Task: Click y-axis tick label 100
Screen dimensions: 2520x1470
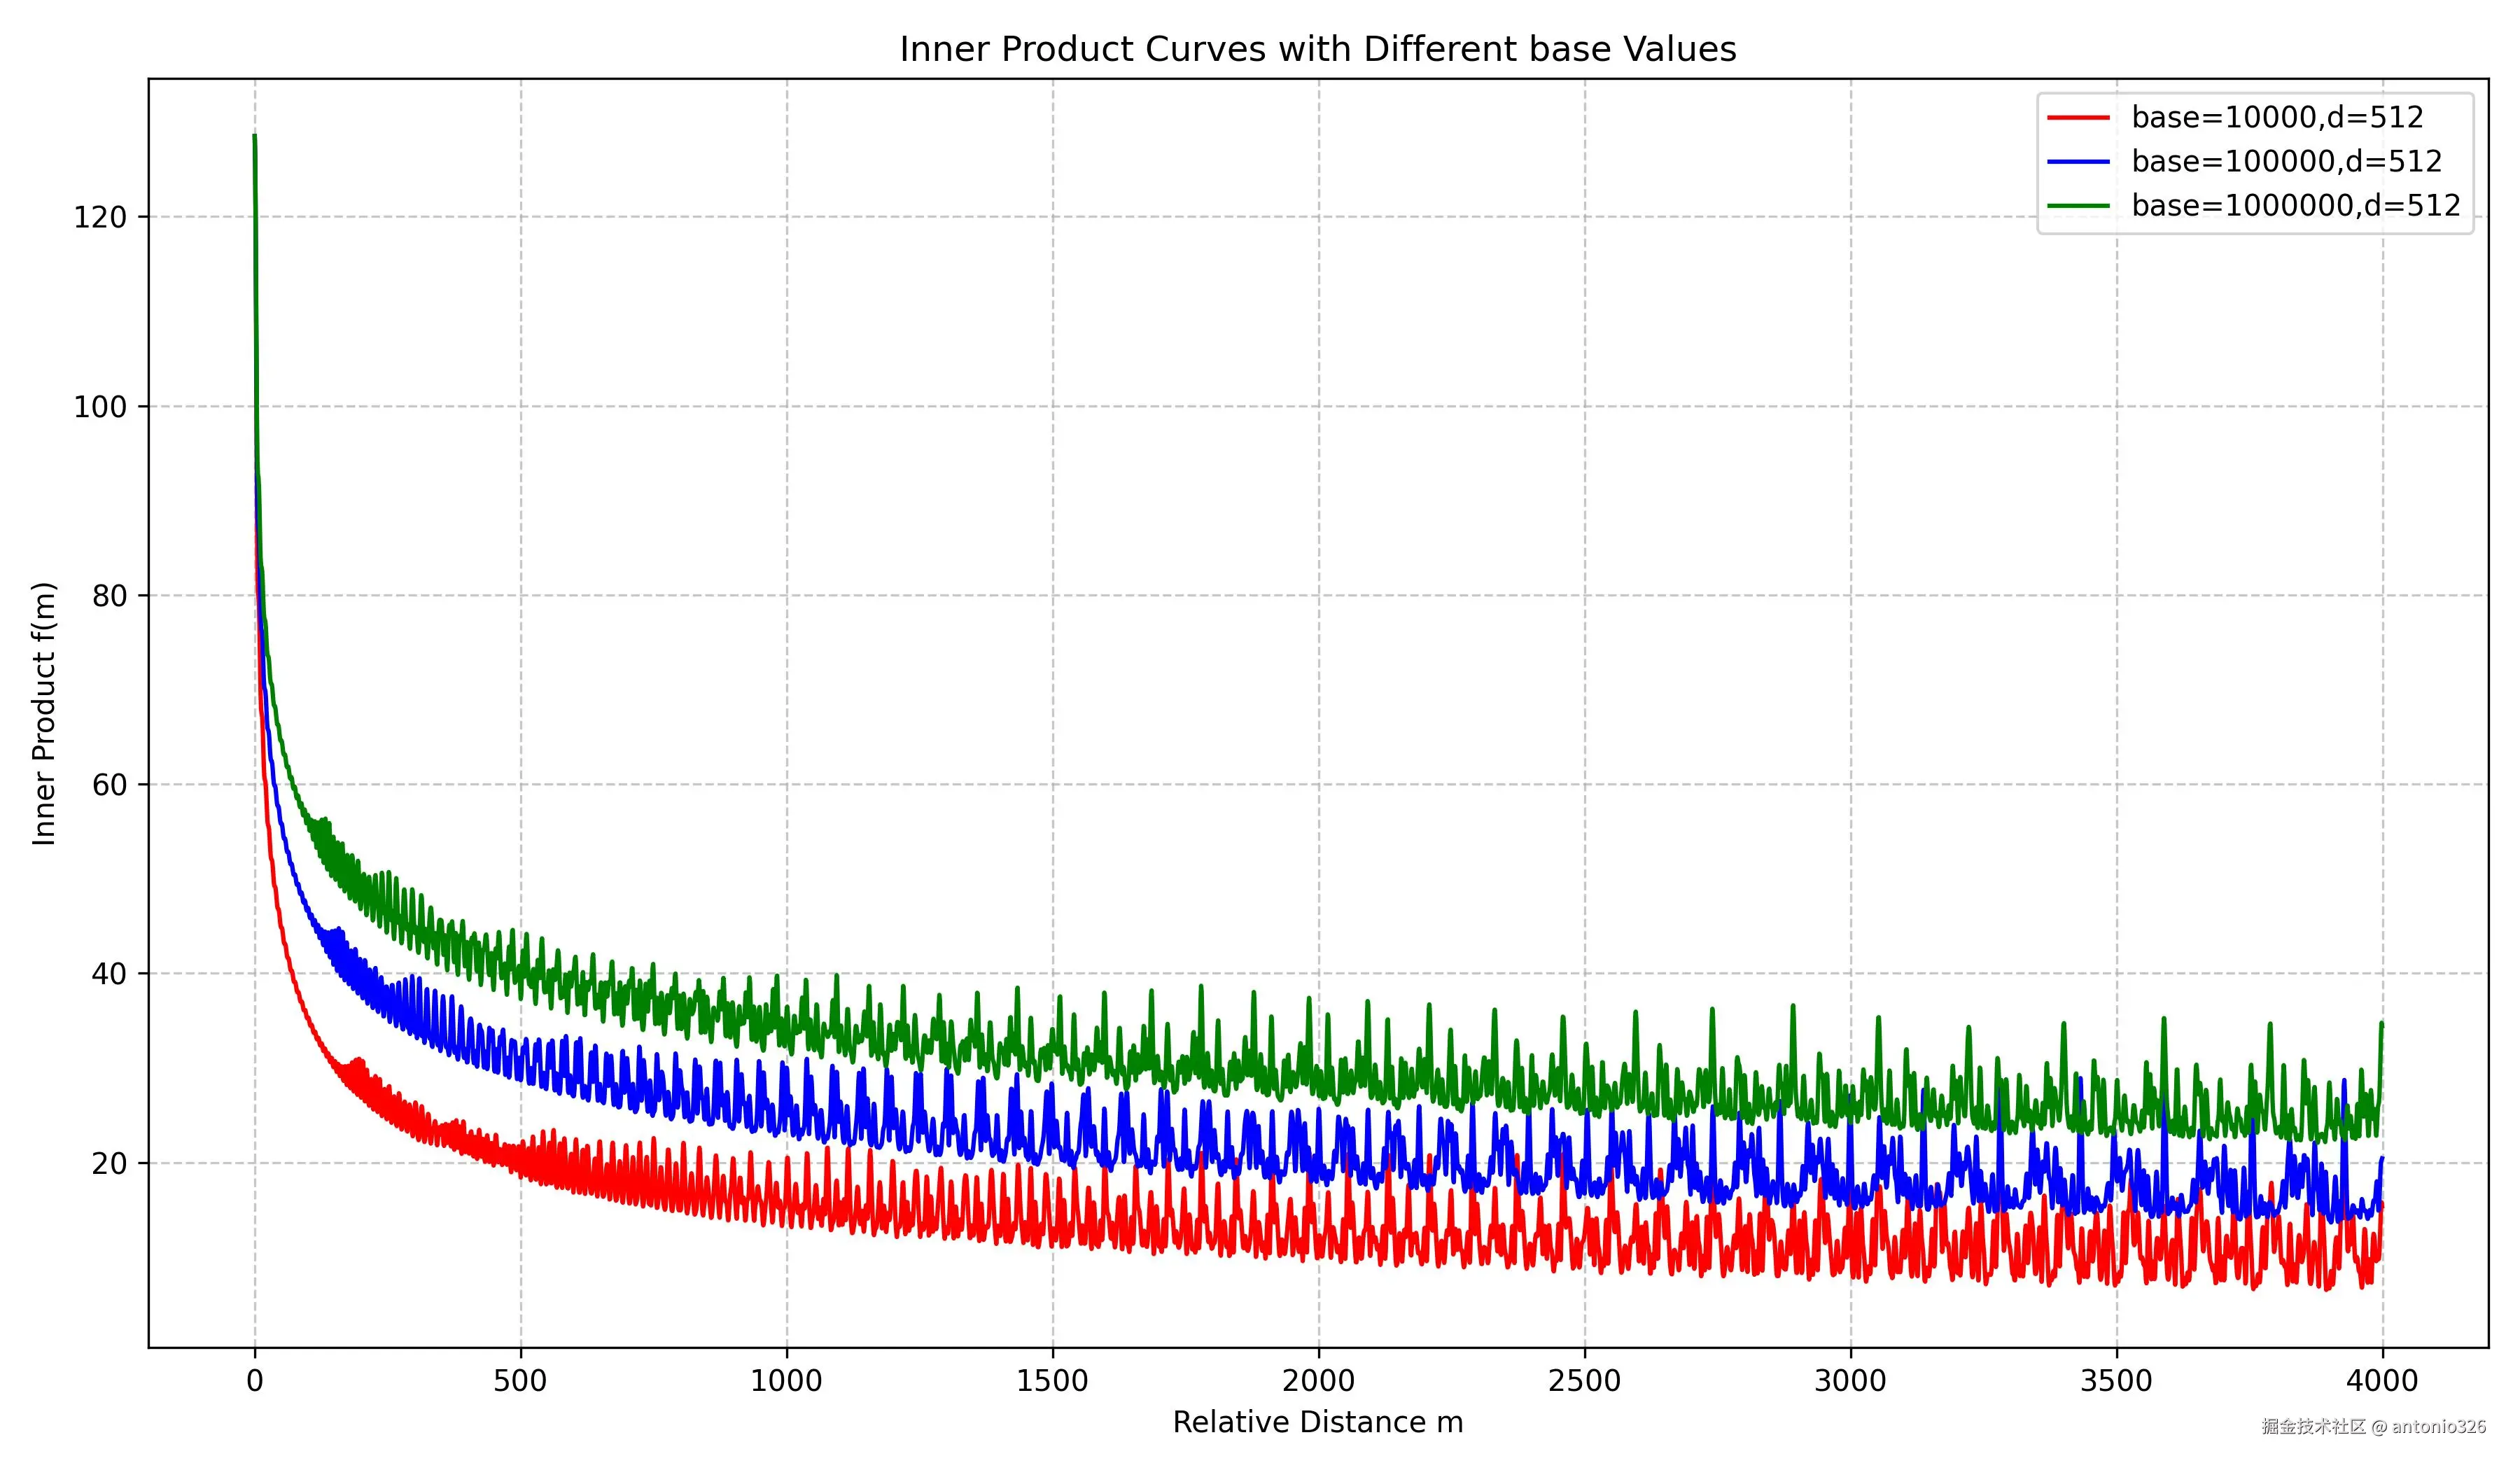Action: pos(100,407)
